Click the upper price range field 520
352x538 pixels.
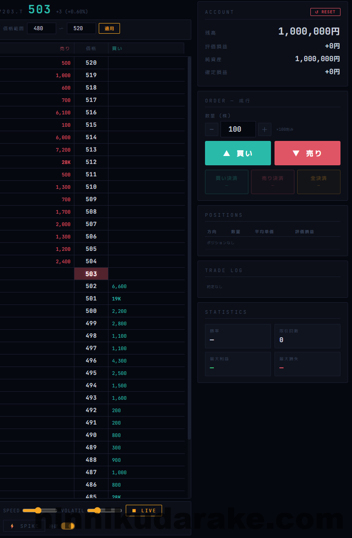point(81,28)
